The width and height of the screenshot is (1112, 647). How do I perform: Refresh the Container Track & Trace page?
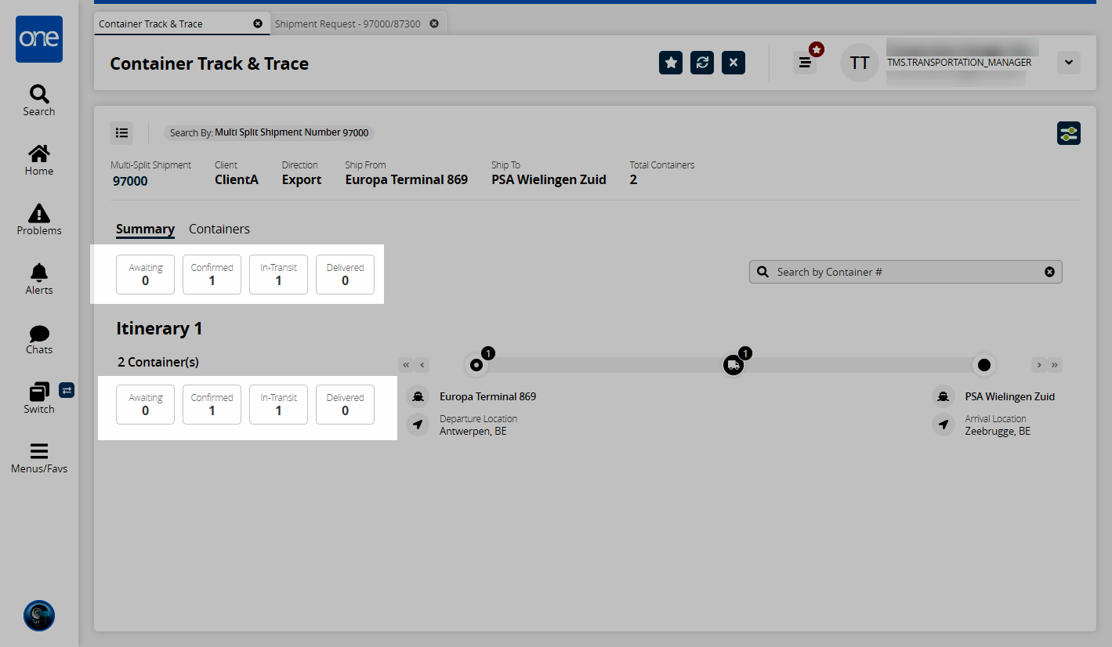click(702, 63)
